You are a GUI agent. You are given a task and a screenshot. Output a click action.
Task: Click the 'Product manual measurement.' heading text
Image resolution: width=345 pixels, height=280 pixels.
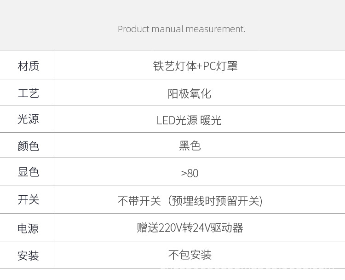[x=182, y=29]
